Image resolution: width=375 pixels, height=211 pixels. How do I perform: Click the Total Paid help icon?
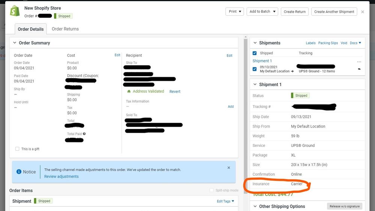pyautogui.click(x=84, y=134)
